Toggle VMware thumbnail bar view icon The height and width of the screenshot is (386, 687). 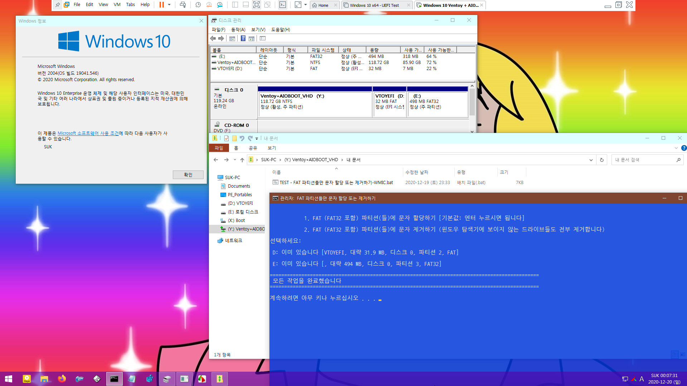pos(246,5)
